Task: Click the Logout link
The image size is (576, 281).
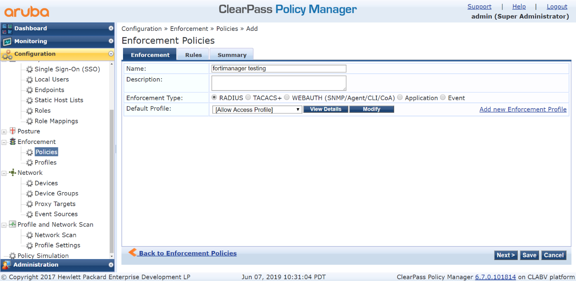Action: point(557,7)
